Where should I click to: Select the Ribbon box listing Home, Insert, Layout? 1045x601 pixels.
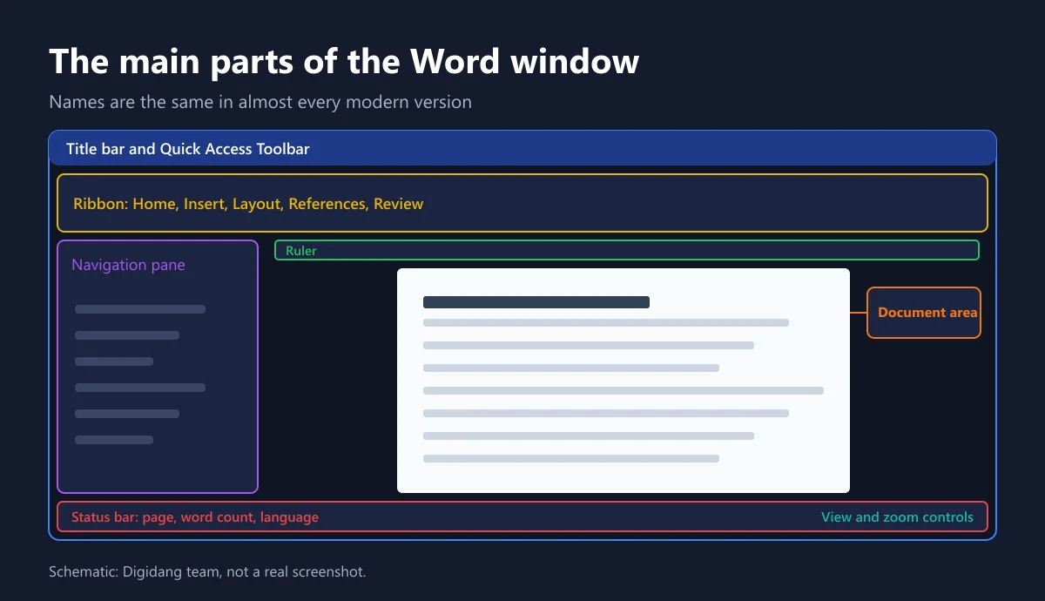[x=522, y=203]
